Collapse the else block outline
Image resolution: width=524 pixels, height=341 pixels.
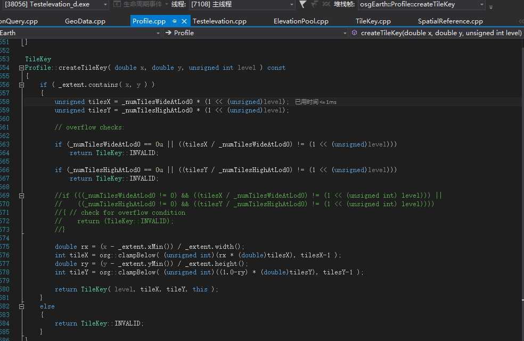(x=21, y=306)
